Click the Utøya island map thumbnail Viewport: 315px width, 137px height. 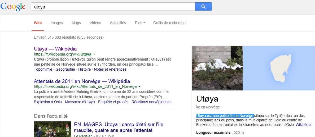pyautogui.click(x=279, y=68)
